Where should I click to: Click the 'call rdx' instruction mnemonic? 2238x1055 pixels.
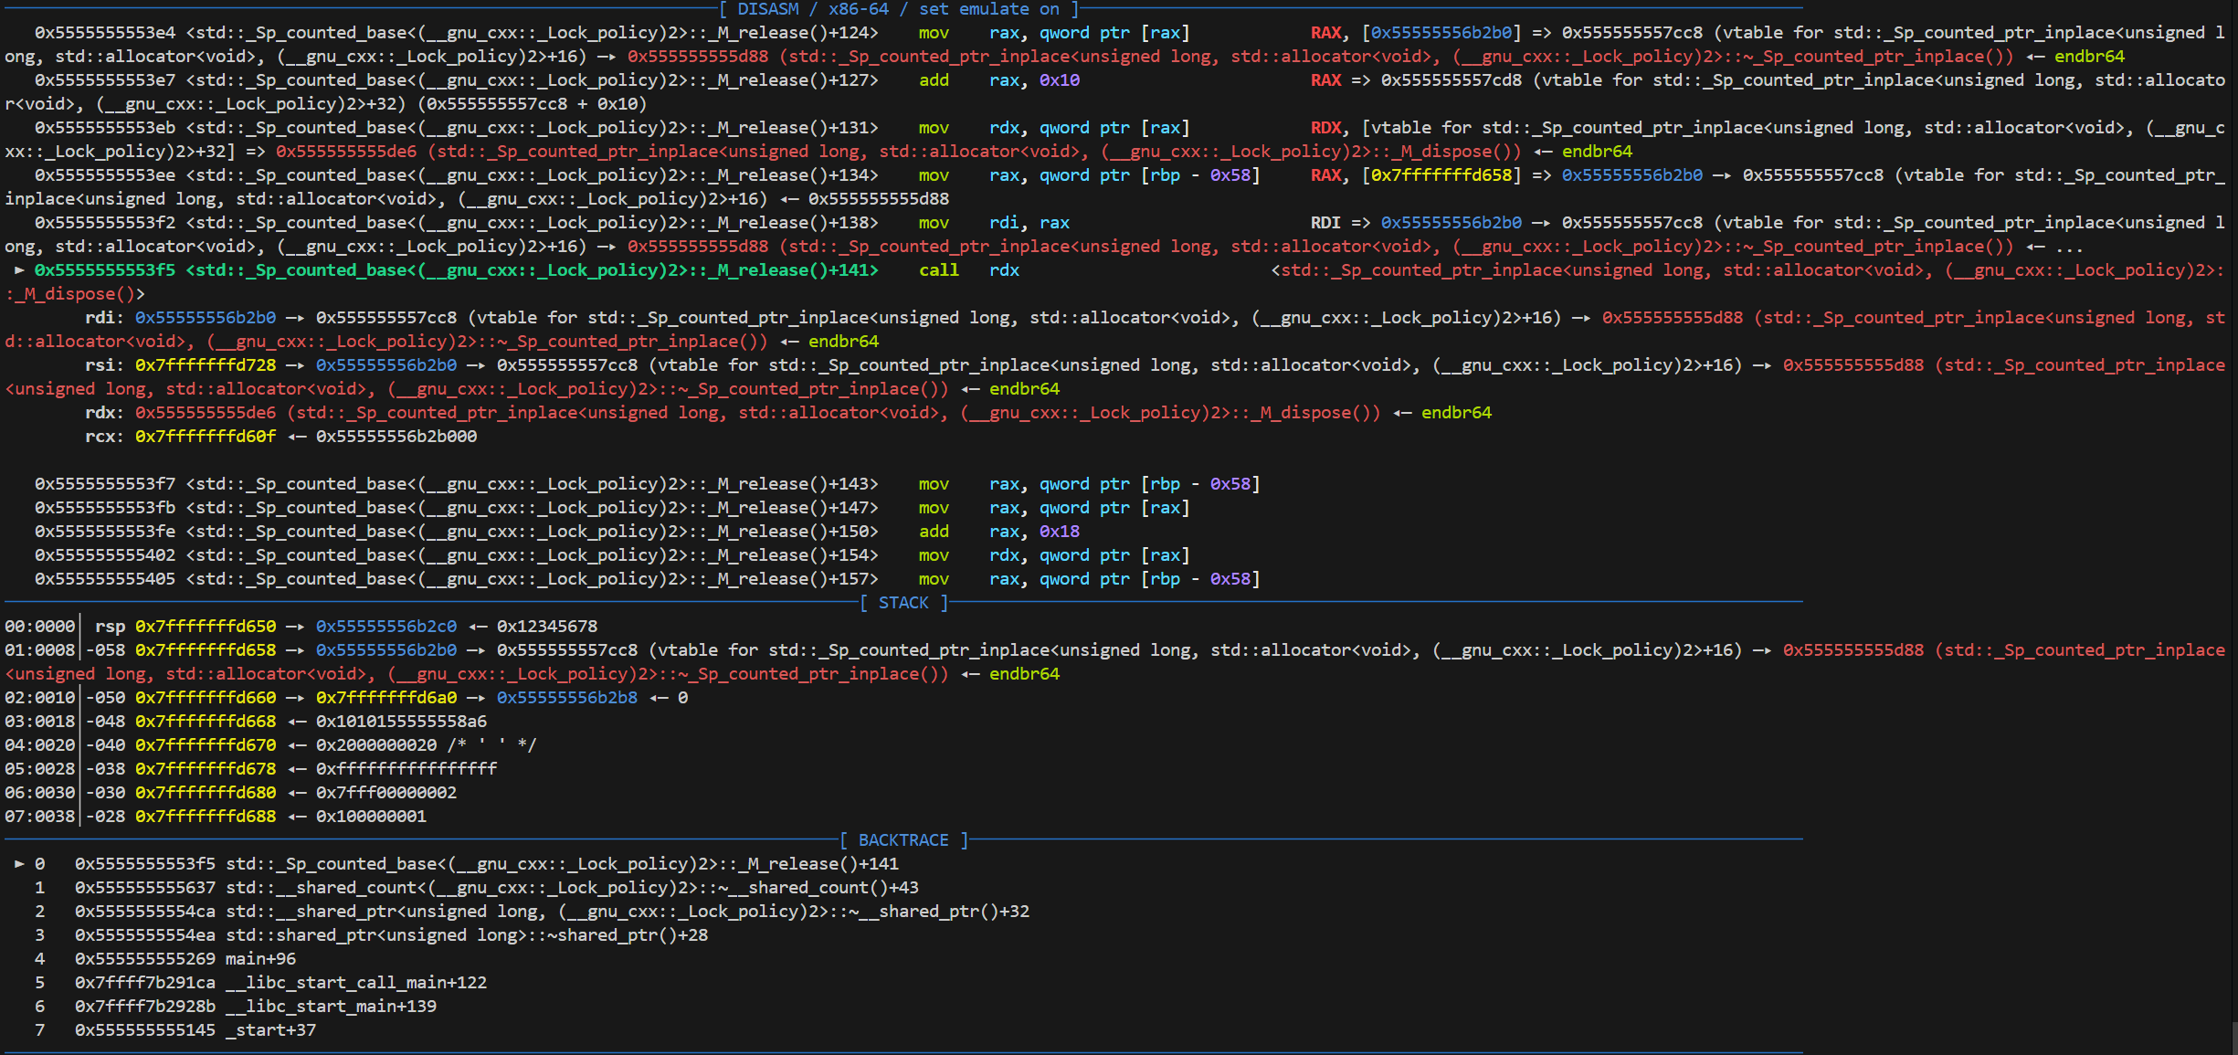938,270
